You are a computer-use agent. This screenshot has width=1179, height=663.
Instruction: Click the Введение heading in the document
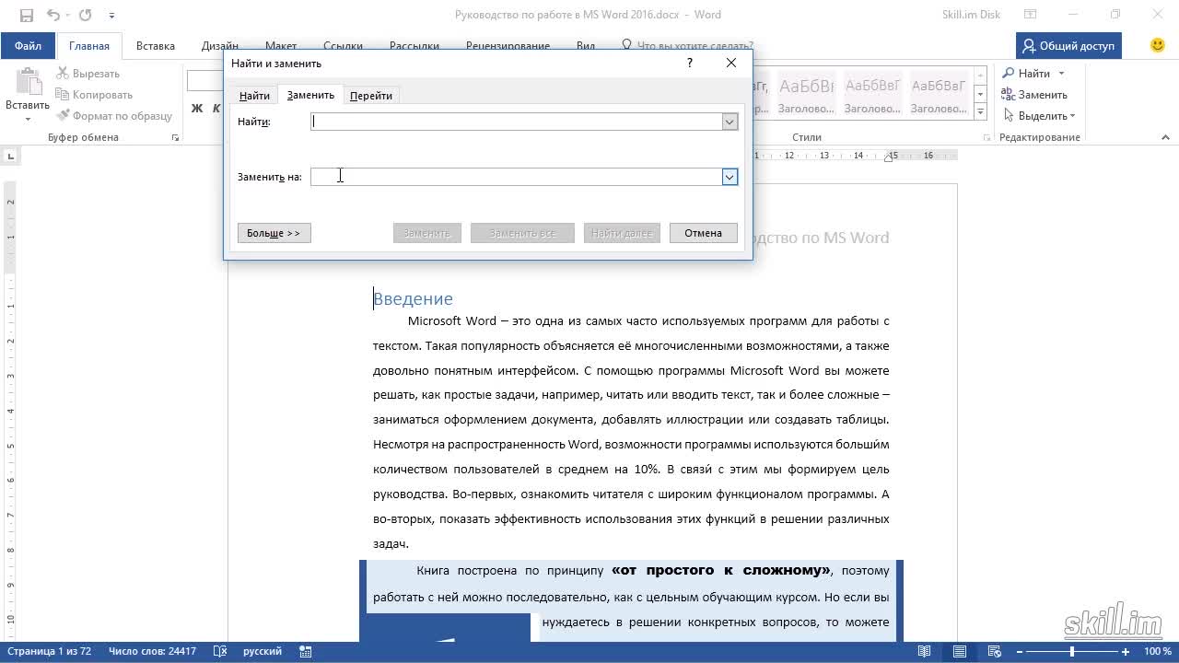point(413,298)
